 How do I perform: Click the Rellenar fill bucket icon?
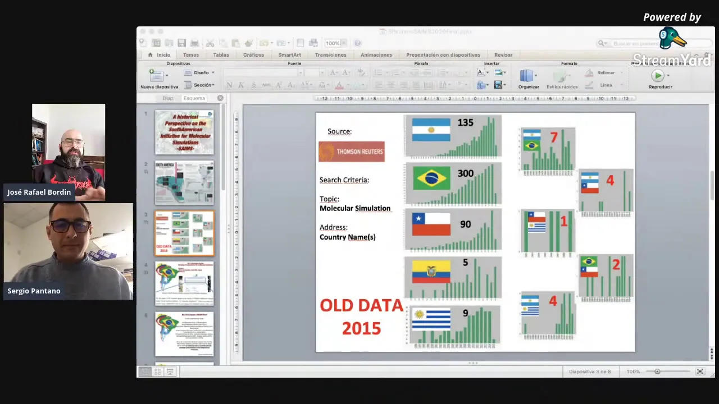pos(589,73)
